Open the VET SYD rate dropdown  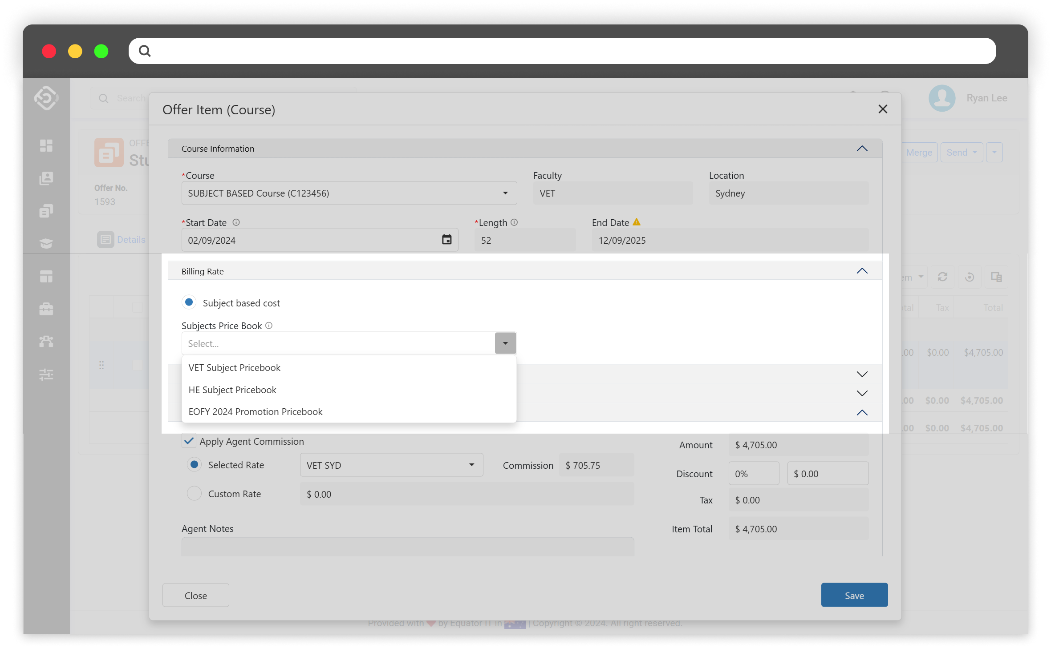click(391, 465)
